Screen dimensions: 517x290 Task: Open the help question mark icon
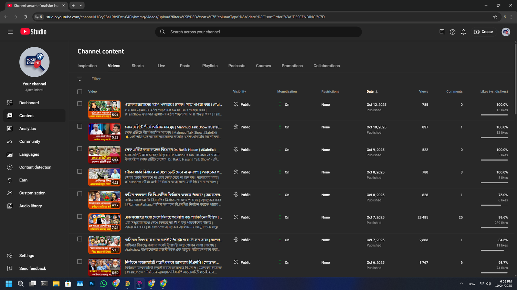[452, 32]
